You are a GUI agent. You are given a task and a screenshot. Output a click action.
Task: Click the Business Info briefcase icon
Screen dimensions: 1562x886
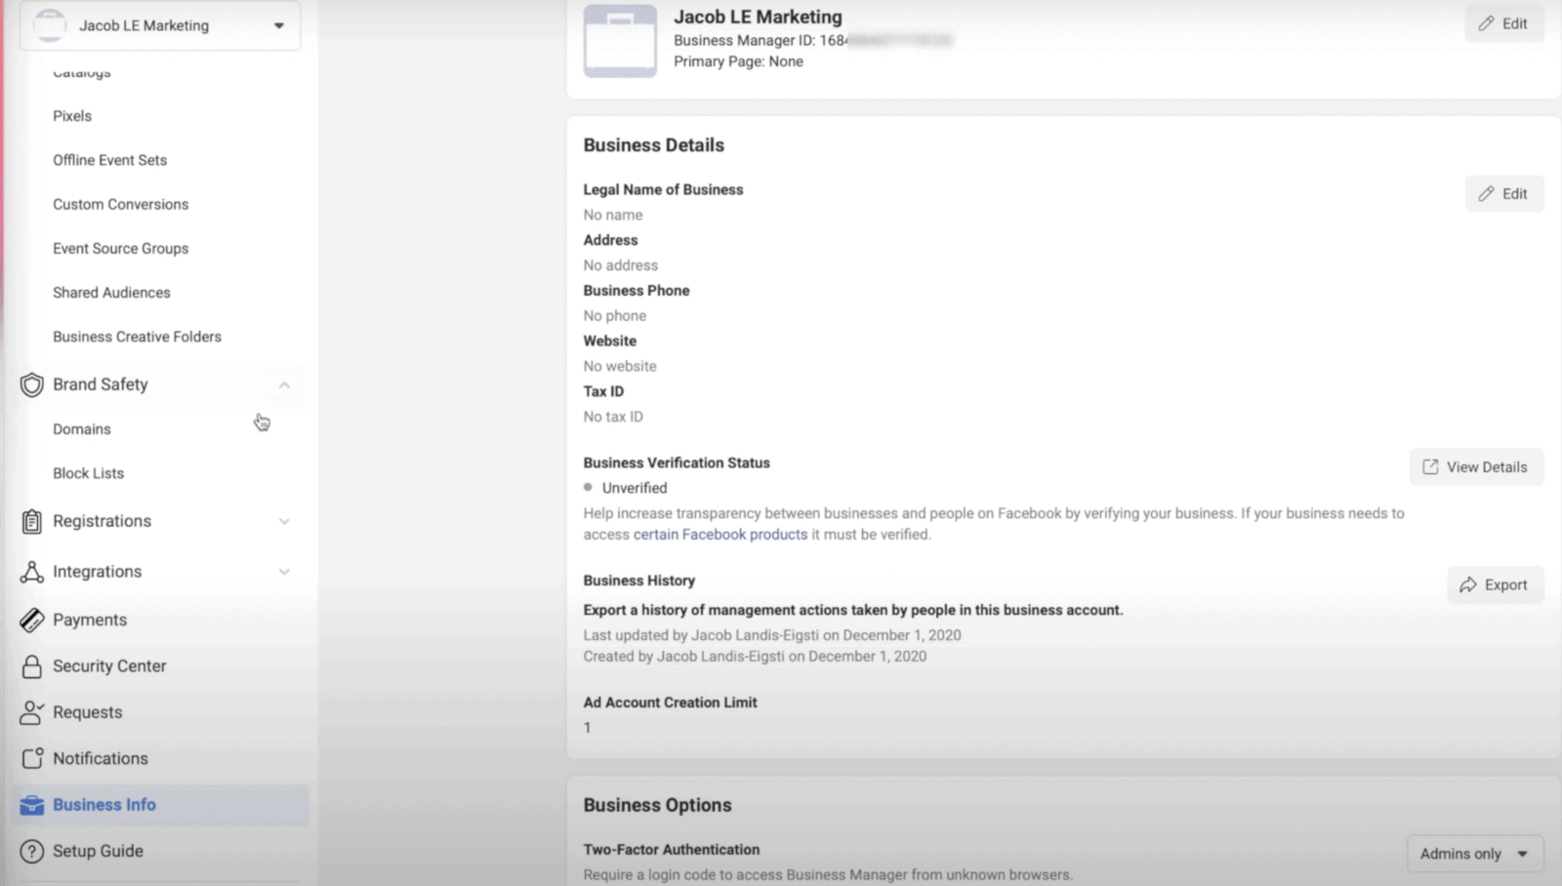(31, 805)
